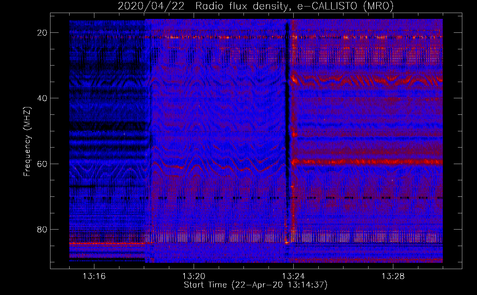Click the 13:16 time tick label
This screenshot has width=477, height=295.
click(94, 276)
